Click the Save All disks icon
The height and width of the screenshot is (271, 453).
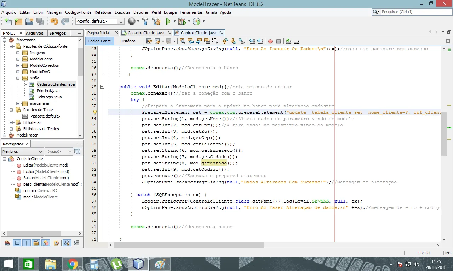click(40, 22)
